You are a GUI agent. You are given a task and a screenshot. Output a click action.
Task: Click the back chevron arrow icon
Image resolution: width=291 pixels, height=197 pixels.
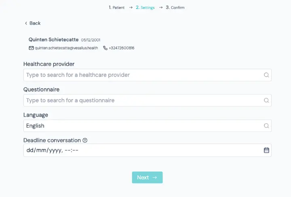[26, 23]
